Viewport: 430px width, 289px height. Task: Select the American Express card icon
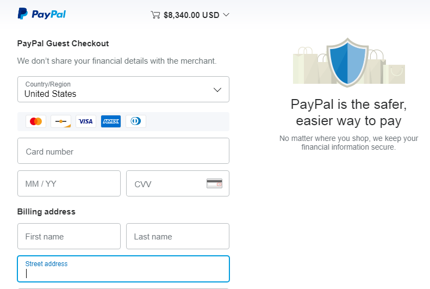(111, 121)
